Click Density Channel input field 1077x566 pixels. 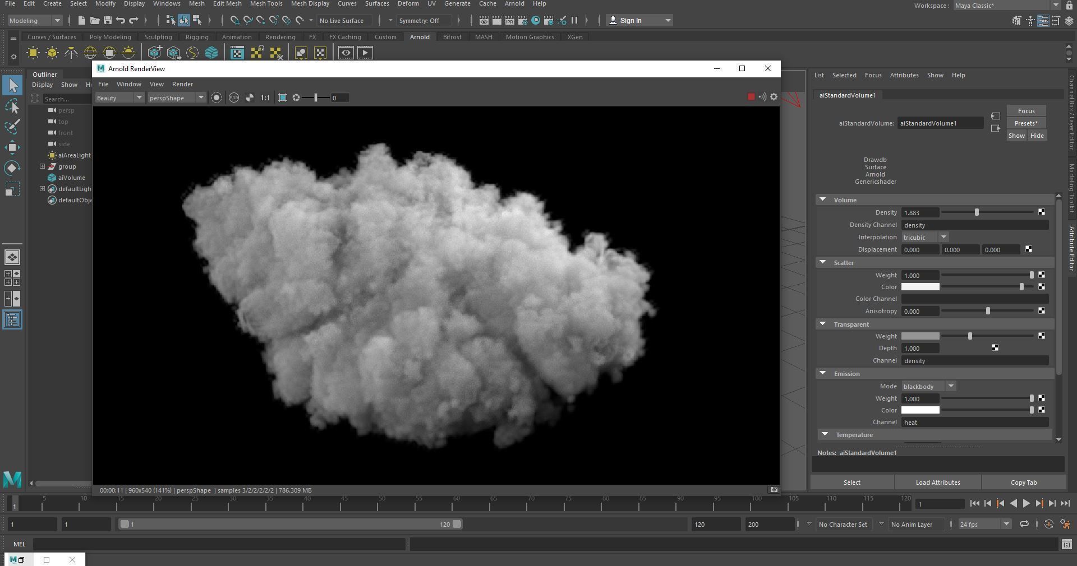point(974,225)
